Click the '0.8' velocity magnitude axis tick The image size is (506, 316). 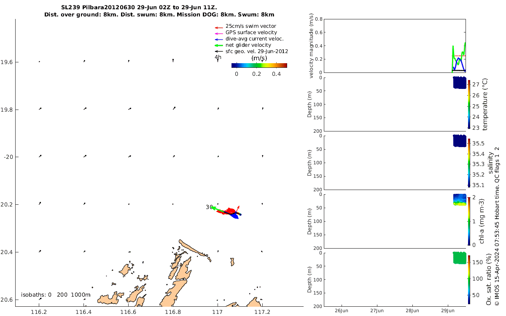coord(319,19)
